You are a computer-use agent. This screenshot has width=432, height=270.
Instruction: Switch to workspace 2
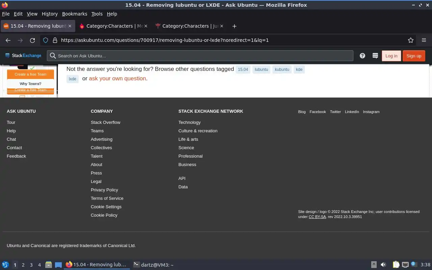coord(23,265)
